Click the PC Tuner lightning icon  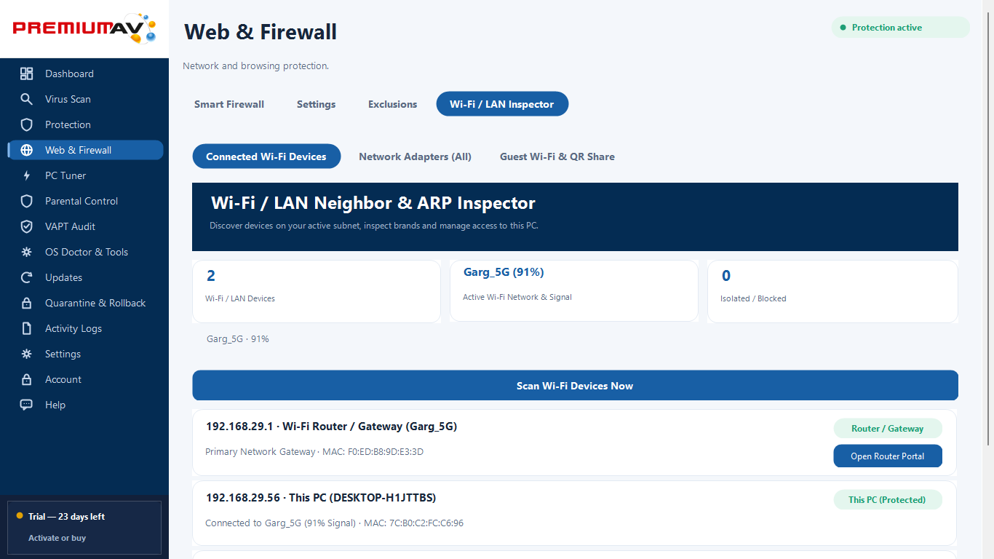click(27, 175)
